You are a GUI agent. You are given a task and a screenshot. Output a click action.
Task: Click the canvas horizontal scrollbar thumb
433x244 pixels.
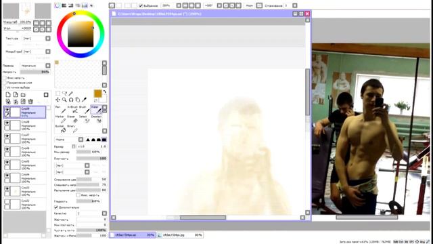[203, 218]
